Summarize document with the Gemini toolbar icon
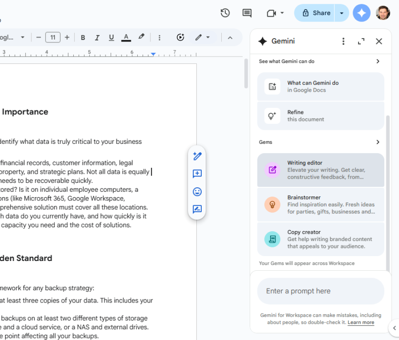Image resolution: width=399 pixels, height=340 pixels. (x=180, y=37)
